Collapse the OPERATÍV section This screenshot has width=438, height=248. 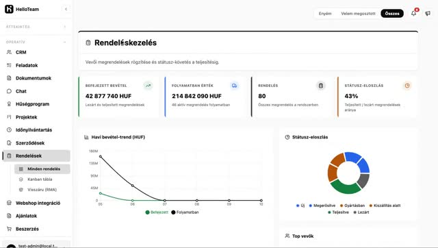pos(64,42)
